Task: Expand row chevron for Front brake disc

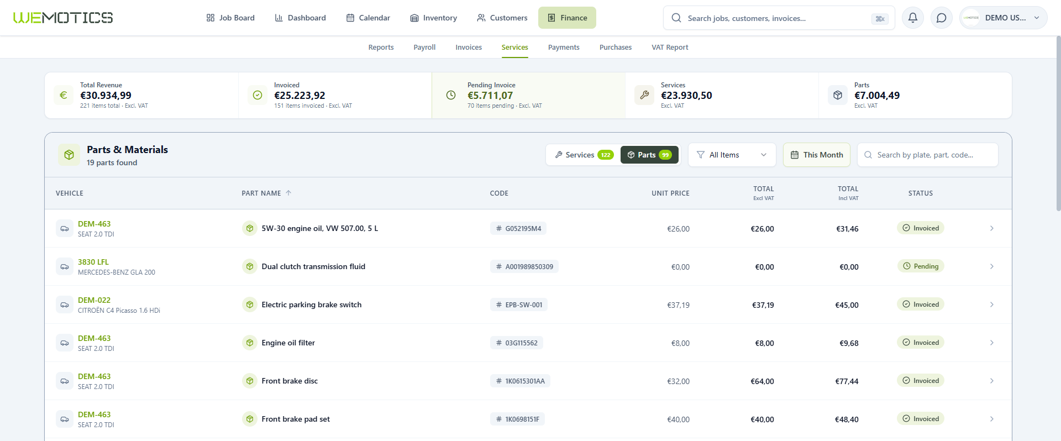Action: click(992, 381)
